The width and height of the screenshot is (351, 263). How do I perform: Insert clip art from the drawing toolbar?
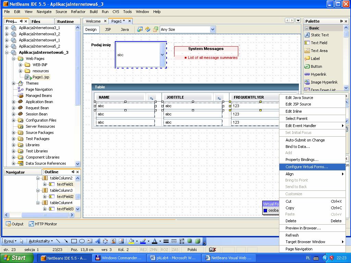click(113, 241)
